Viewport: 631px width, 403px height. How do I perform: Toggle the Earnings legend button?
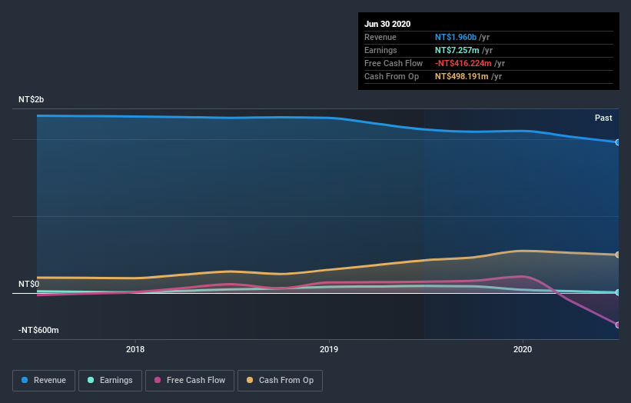coord(110,381)
